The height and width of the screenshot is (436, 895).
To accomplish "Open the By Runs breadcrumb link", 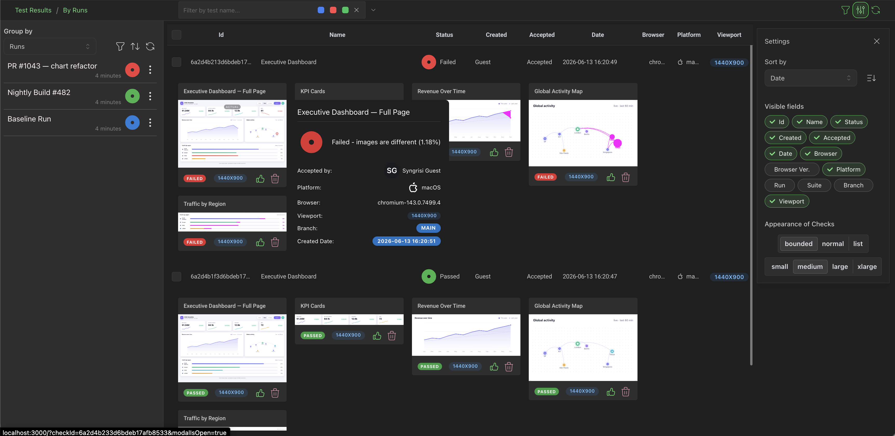I will point(75,10).
